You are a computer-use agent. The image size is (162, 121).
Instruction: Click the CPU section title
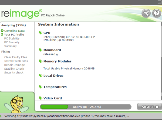(x=47, y=33)
